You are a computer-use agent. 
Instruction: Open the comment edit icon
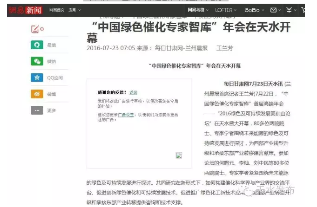pyautogui.click(x=35, y=29)
